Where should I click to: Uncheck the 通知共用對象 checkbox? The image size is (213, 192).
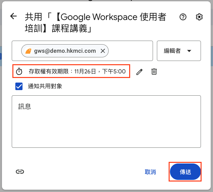click(x=19, y=86)
